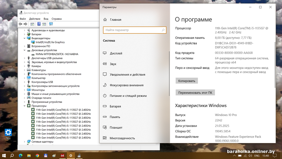Screen dimensions: 282x159
Task: Open the Действие menu in Device Manager
Action: tap(35, 19)
